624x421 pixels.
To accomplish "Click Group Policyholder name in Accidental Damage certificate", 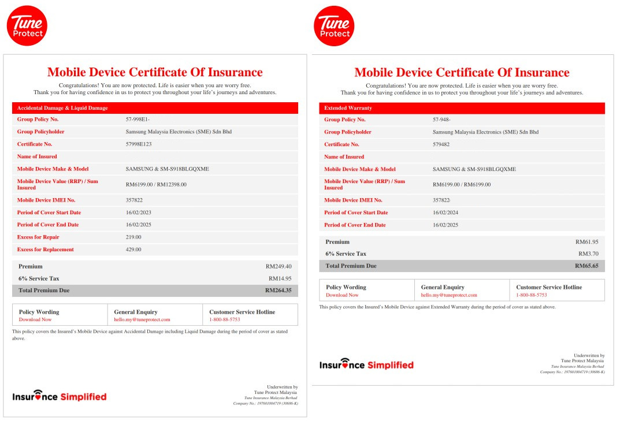I will click(x=179, y=132).
